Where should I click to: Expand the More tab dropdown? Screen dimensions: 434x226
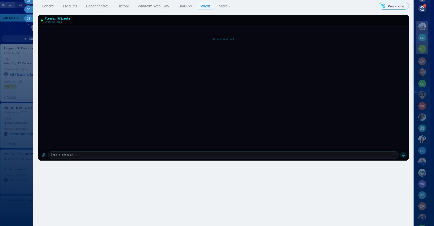[225, 6]
